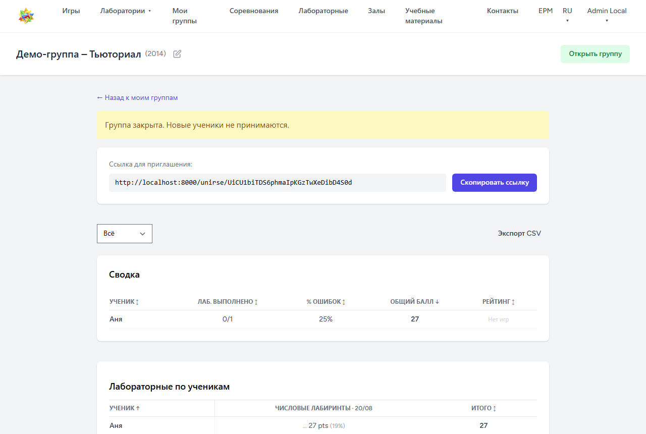Image resolution: width=646 pixels, height=434 pixels.
Task: Click Аня in labs by students table
Action: point(116,426)
